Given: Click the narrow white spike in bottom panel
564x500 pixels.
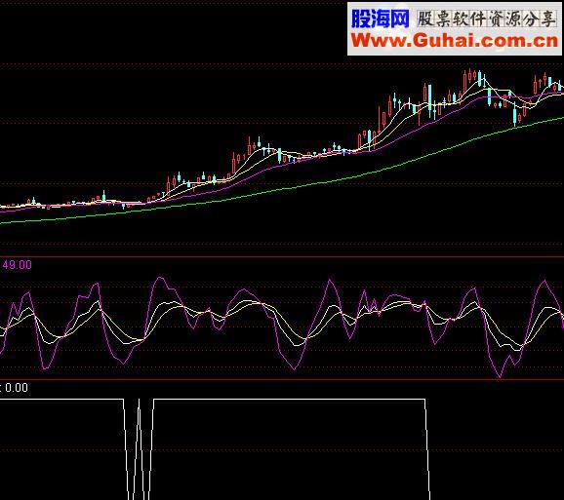Looking at the screenshot, I should click(139, 449).
